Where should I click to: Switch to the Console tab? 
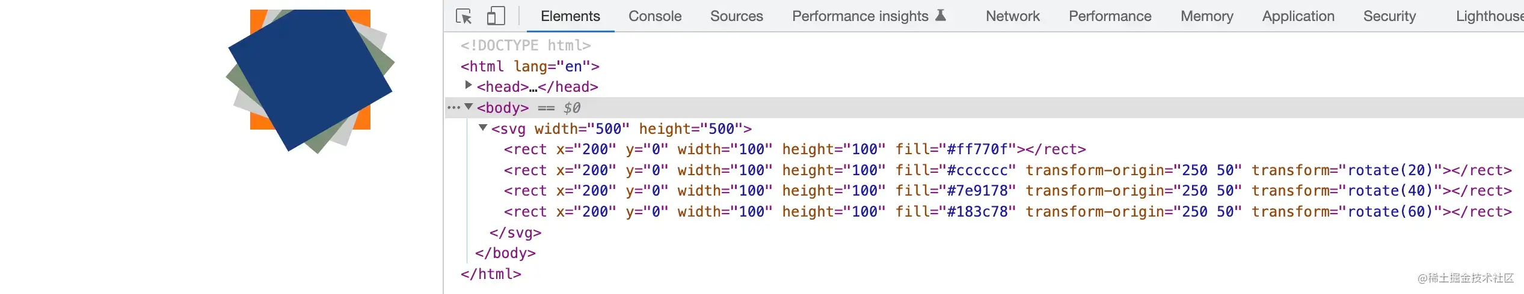tap(654, 16)
